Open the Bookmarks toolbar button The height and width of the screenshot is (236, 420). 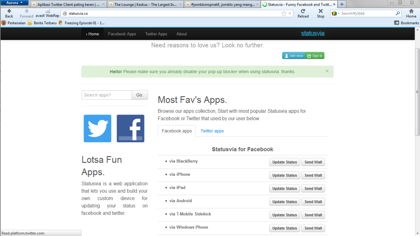(407, 23)
